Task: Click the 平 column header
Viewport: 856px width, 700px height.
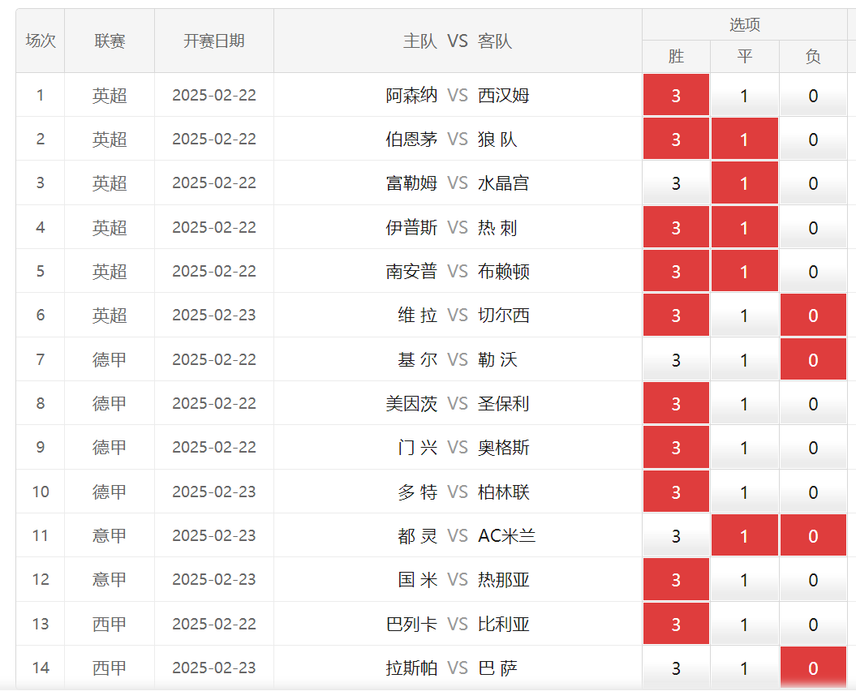Action: coord(745,56)
